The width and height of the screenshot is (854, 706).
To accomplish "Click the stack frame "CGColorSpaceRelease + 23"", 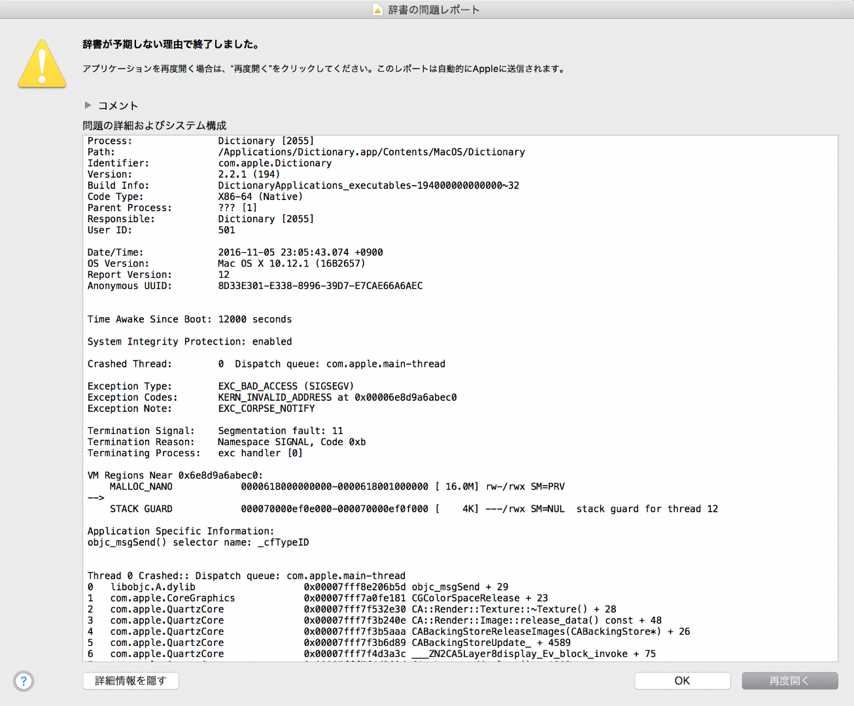I will [x=480, y=598].
